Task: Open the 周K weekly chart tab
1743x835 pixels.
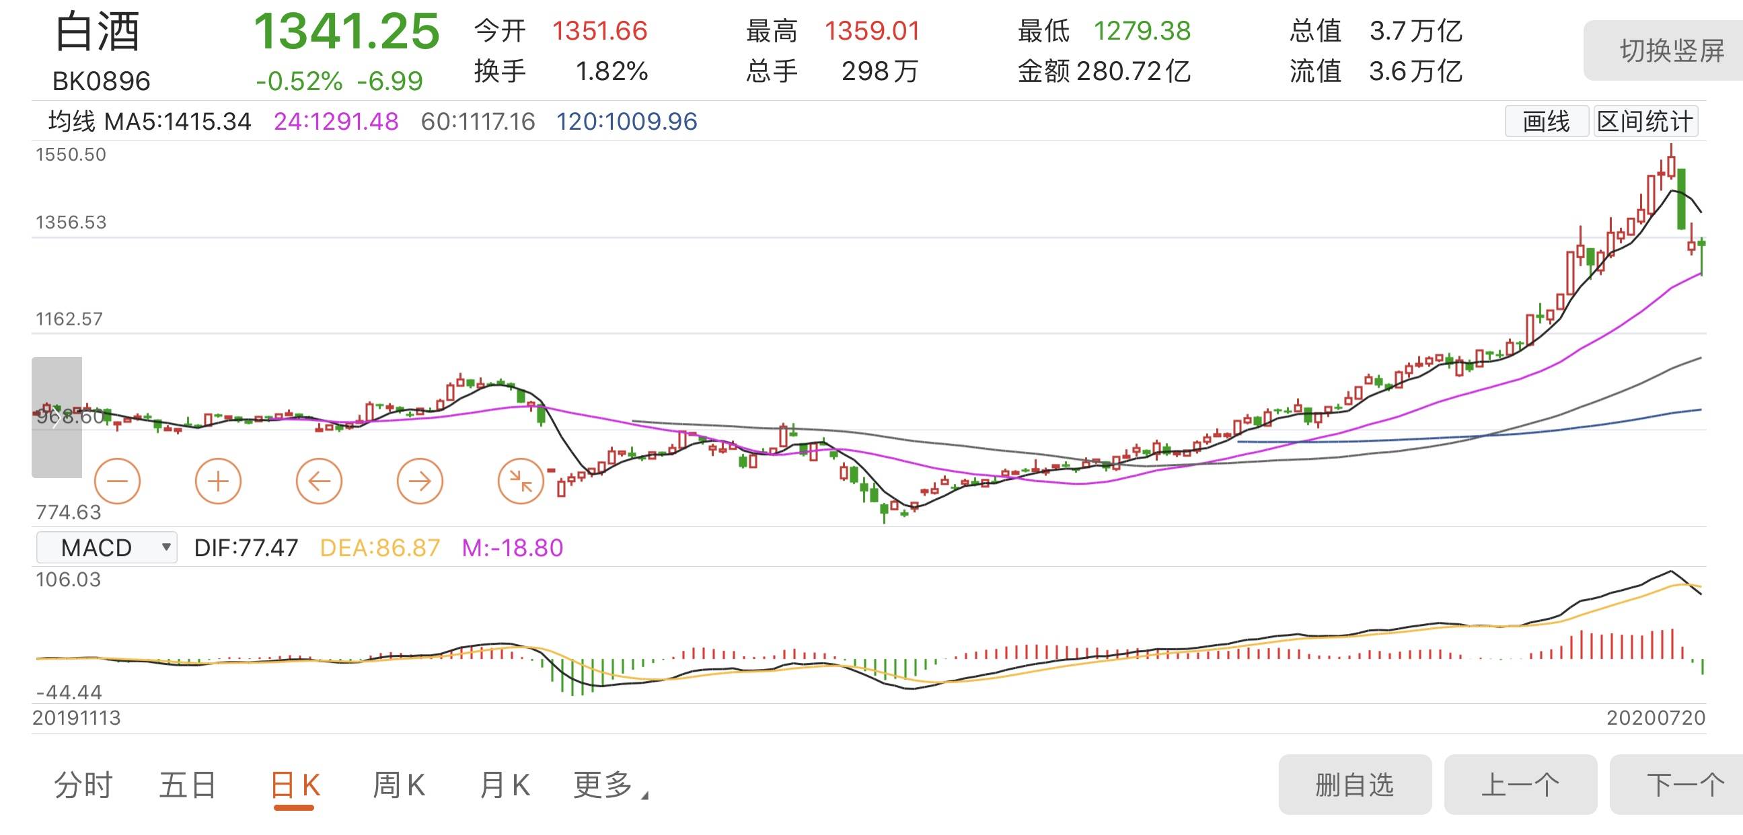Action: click(399, 786)
